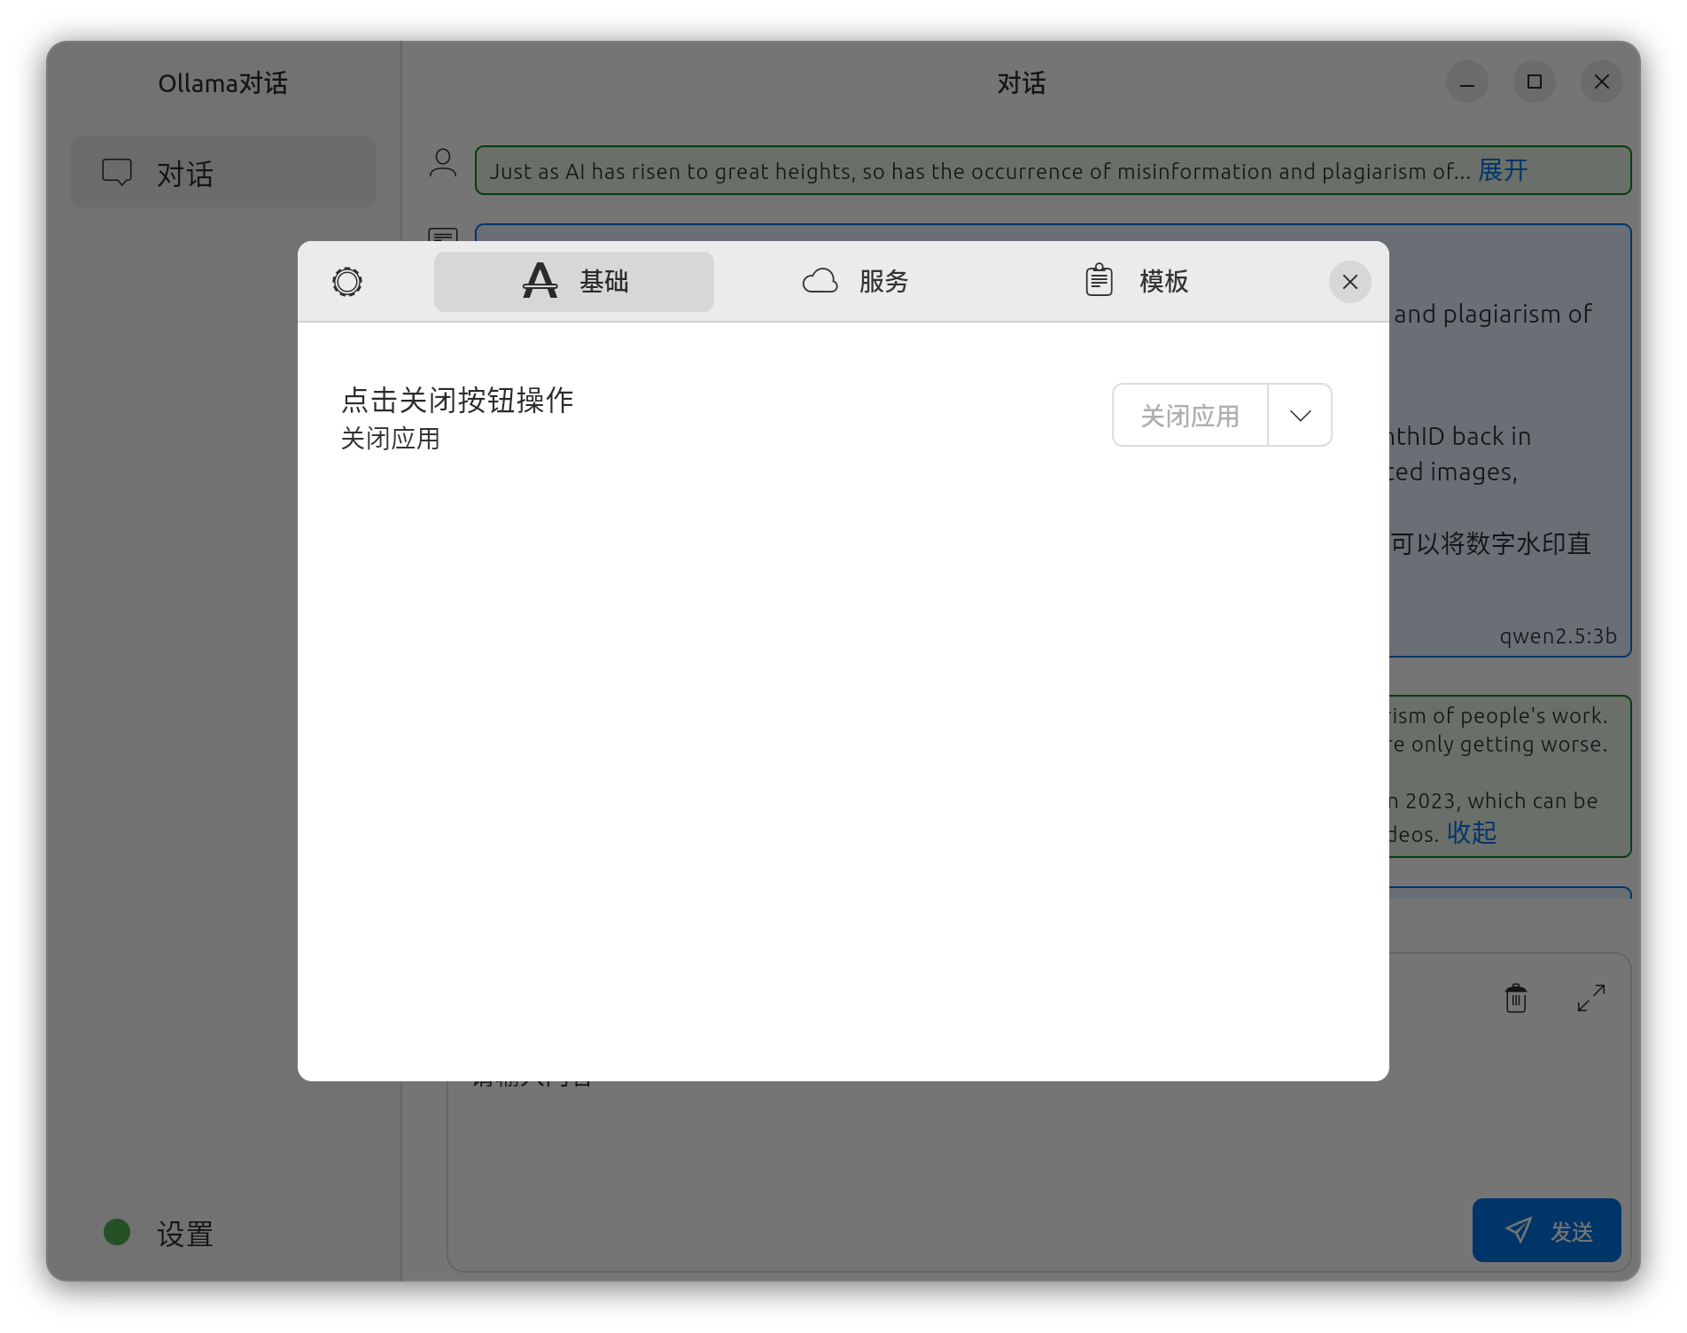This screenshot has height=1333, width=1687.
Task: Click the chat bubble icon in sidebar
Action: (x=117, y=172)
